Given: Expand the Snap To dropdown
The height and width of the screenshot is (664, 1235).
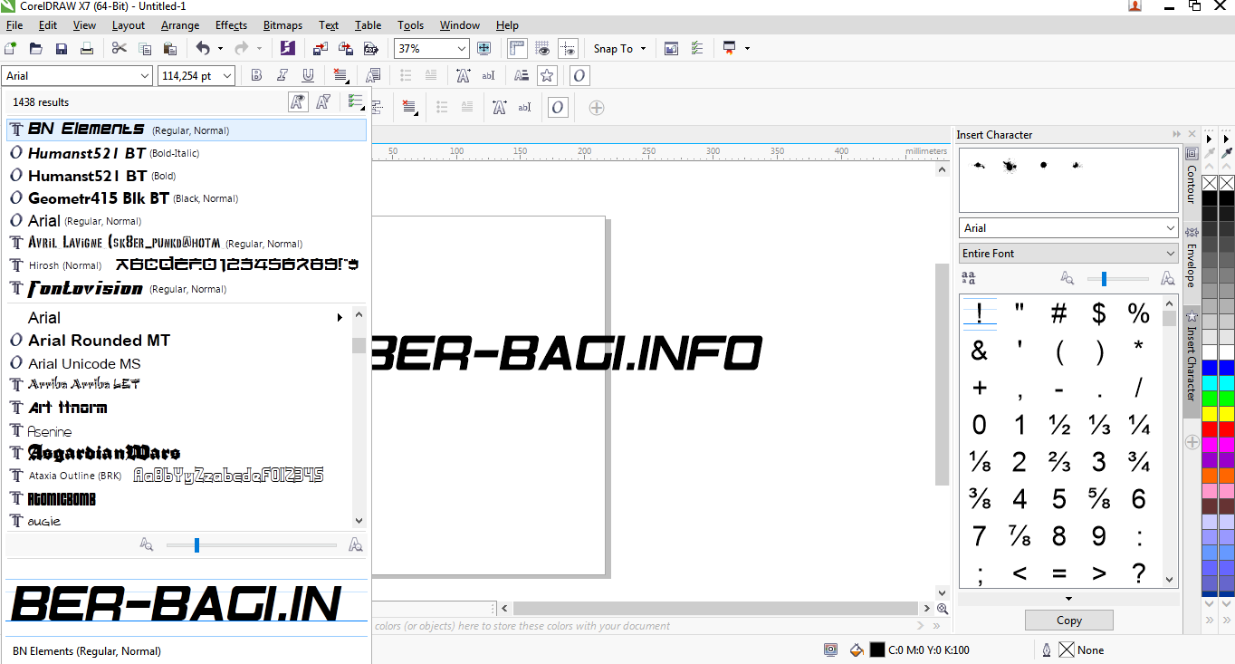Looking at the screenshot, I should click(643, 49).
